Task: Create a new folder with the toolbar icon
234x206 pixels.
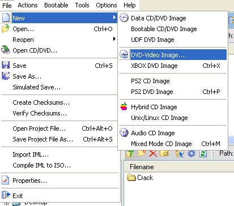Action: tap(142, 153)
